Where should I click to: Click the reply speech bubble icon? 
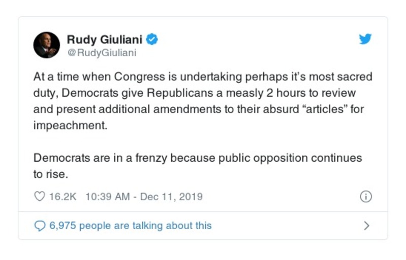point(40,226)
